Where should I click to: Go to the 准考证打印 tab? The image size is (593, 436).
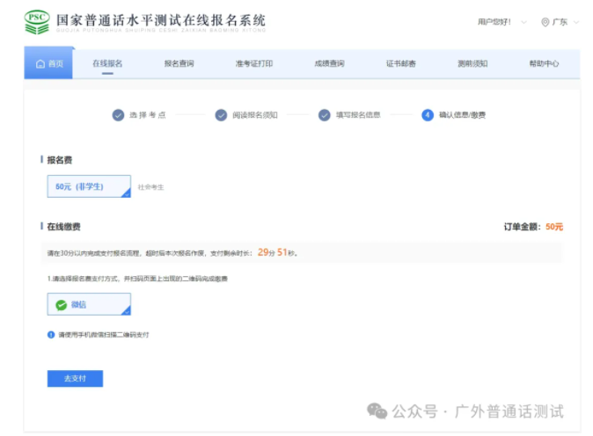253,64
